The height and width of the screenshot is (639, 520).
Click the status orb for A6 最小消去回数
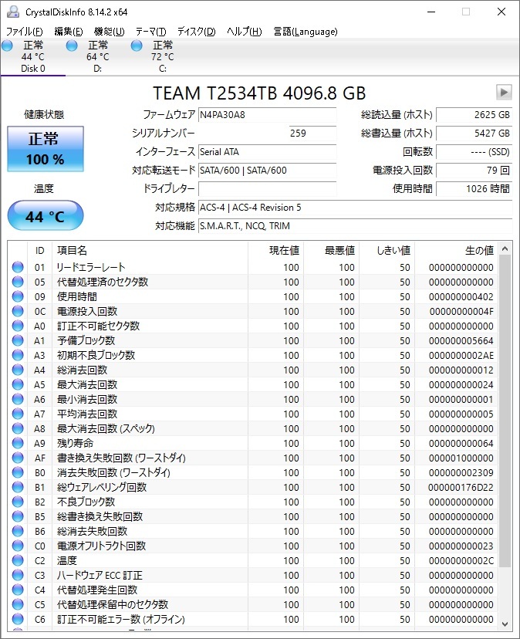[x=18, y=399]
